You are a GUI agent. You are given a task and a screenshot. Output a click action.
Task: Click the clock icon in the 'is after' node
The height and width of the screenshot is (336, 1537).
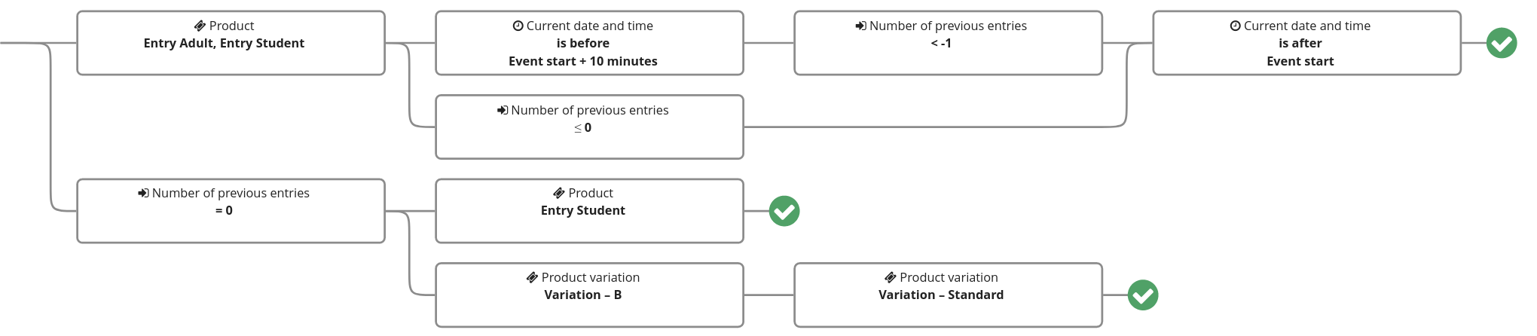coord(1235,26)
